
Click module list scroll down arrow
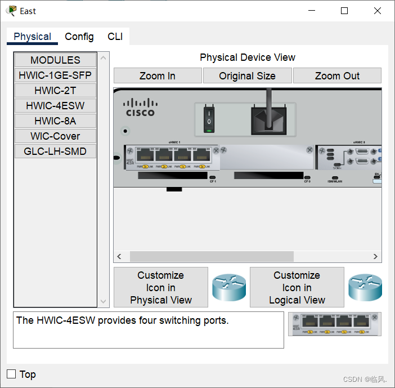[x=103, y=301]
